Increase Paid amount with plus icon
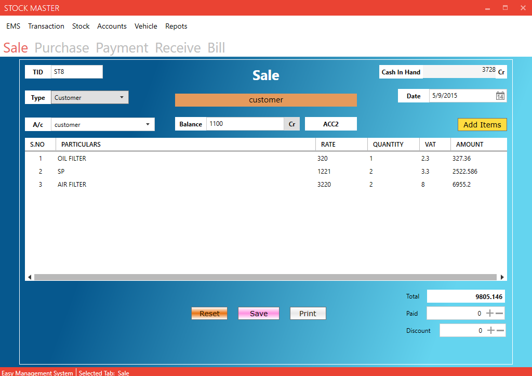The width and height of the screenshot is (532, 376). 489,313
